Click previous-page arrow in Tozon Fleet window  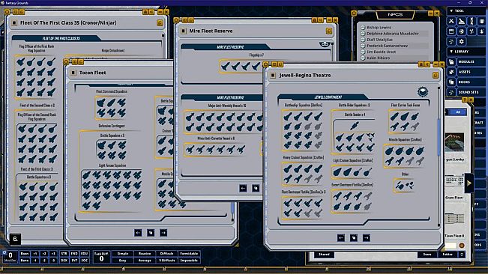coord(138,233)
